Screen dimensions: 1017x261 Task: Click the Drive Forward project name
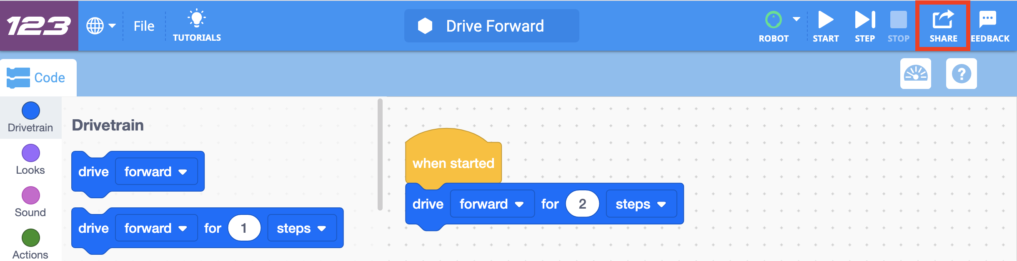point(491,25)
